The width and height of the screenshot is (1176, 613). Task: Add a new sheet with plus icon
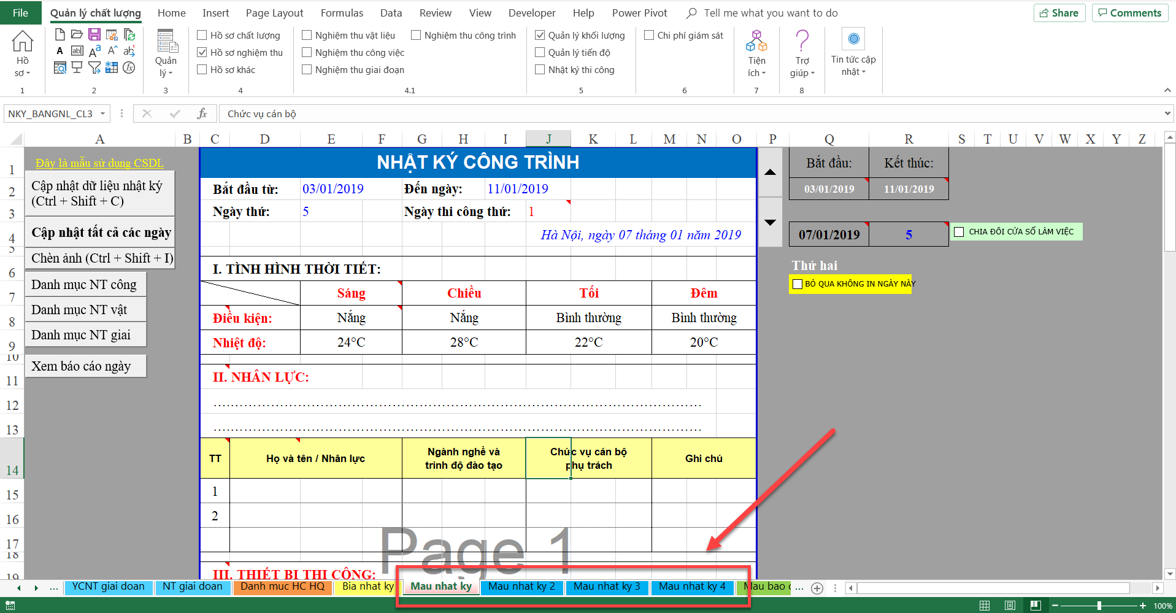pyautogui.click(x=817, y=588)
